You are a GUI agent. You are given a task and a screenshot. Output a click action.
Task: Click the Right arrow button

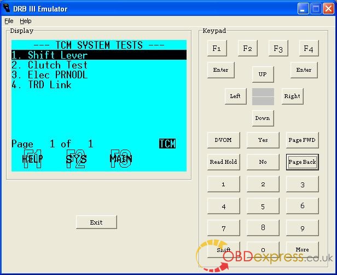click(292, 96)
